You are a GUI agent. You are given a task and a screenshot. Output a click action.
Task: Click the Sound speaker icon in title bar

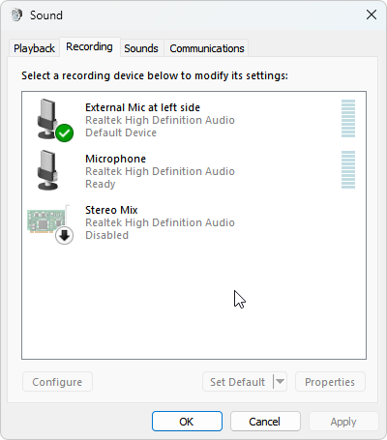16,15
